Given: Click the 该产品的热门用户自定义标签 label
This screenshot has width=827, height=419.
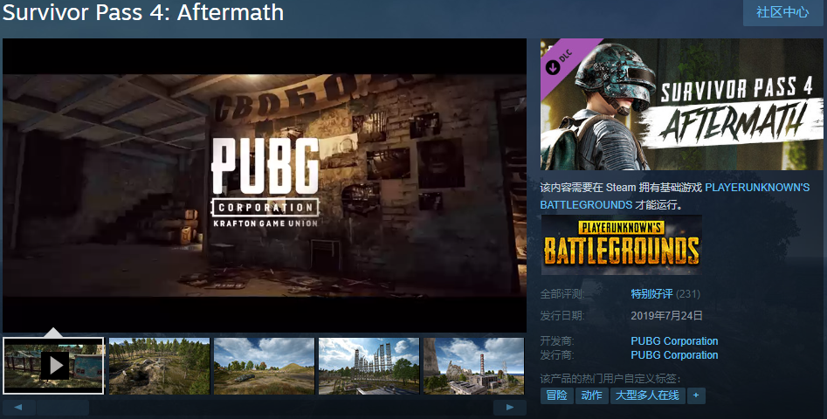Looking at the screenshot, I should pyautogui.click(x=610, y=379).
